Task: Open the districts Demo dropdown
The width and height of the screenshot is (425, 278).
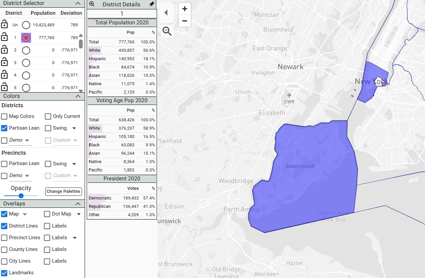Action: [27, 140]
